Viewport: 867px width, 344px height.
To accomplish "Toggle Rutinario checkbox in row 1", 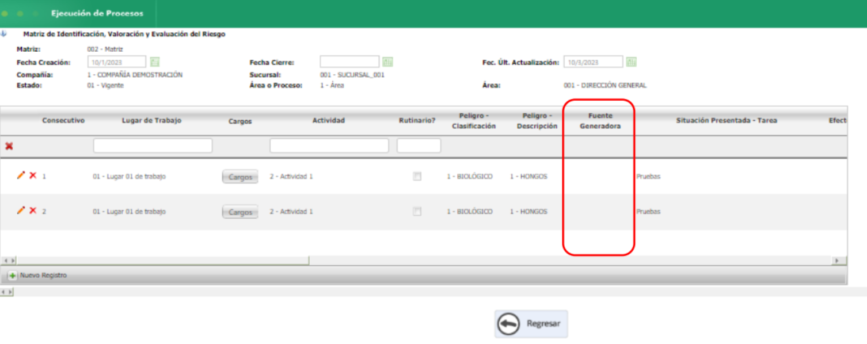I will point(417,177).
